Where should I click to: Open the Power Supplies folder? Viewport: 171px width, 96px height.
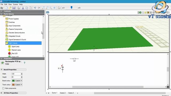coord(14,19)
